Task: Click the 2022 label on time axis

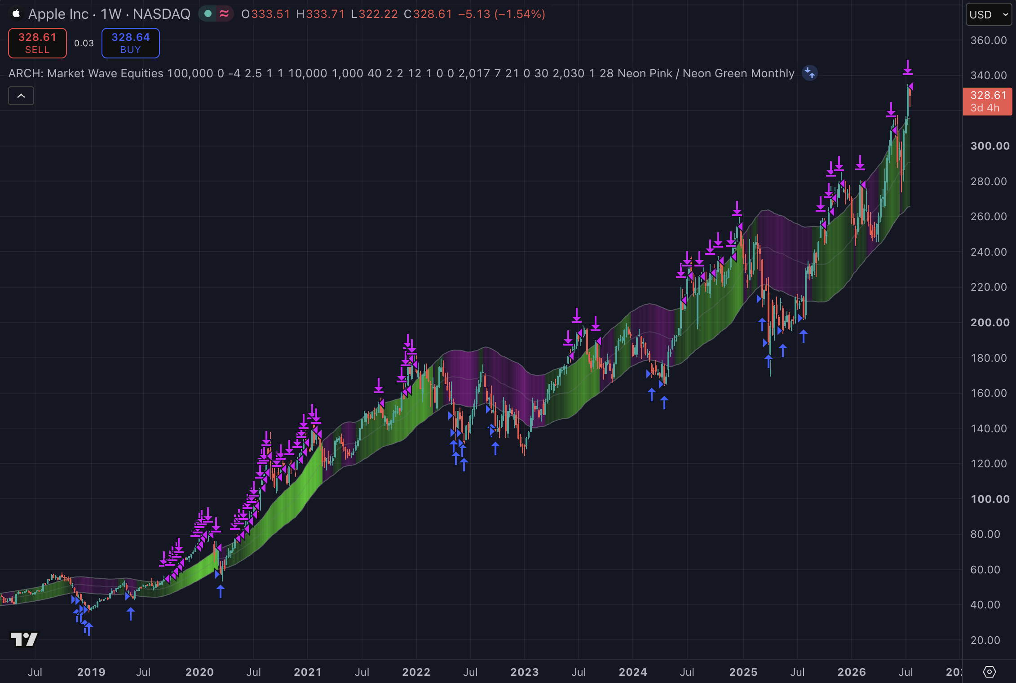Action: (x=416, y=672)
